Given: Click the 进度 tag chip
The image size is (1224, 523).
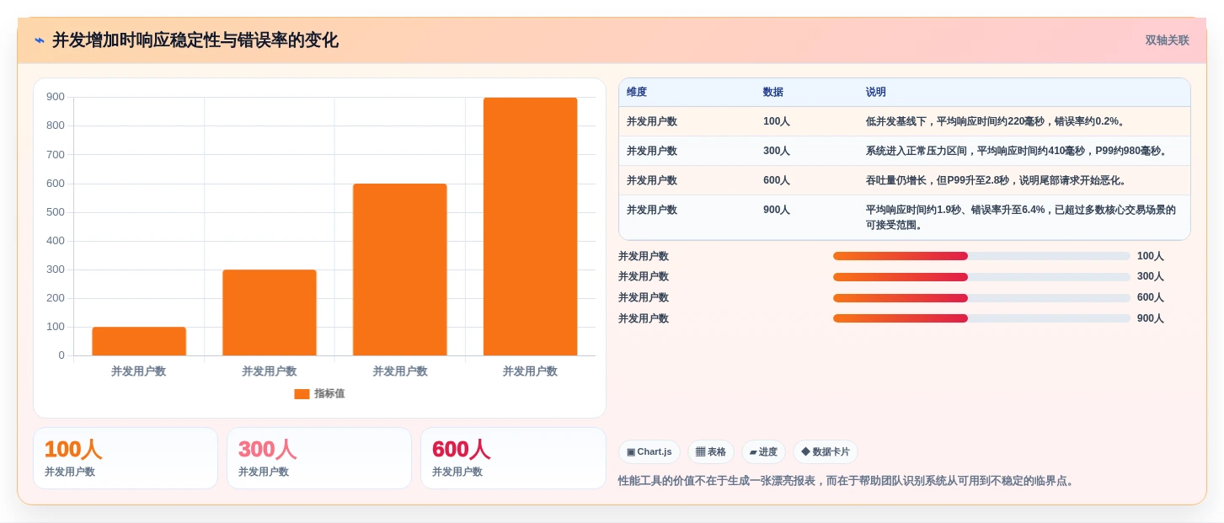Looking at the screenshot, I should 763,452.
